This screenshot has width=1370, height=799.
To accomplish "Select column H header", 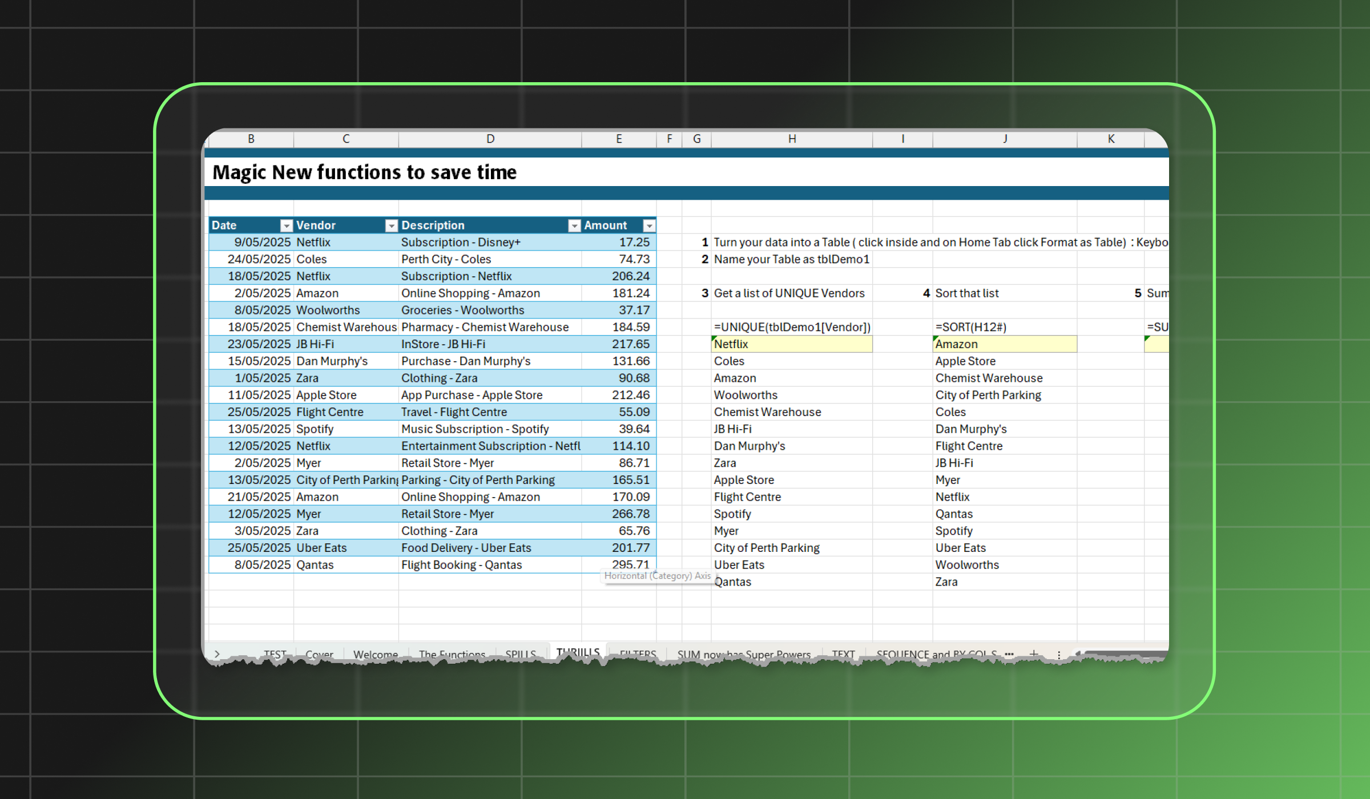I will point(792,139).
